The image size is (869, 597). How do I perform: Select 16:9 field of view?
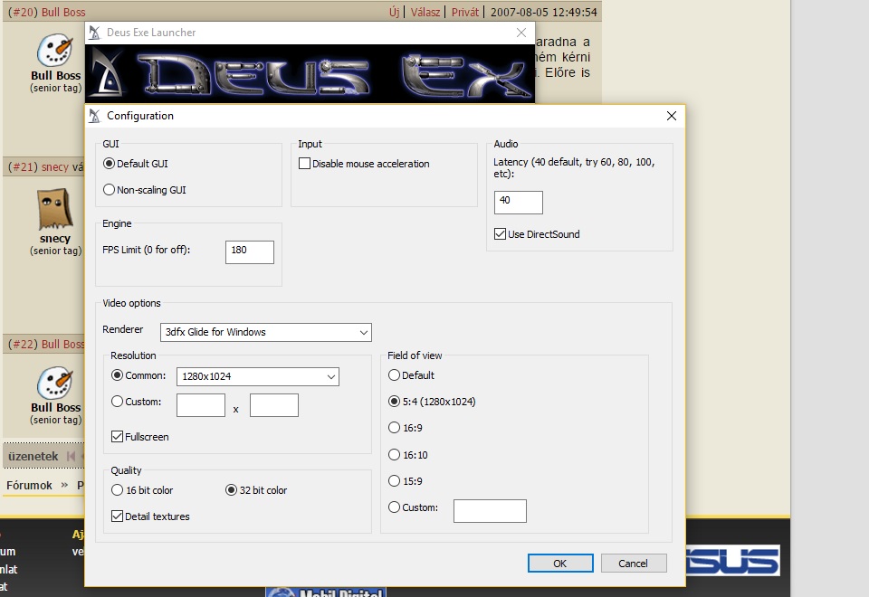[394, 428]
